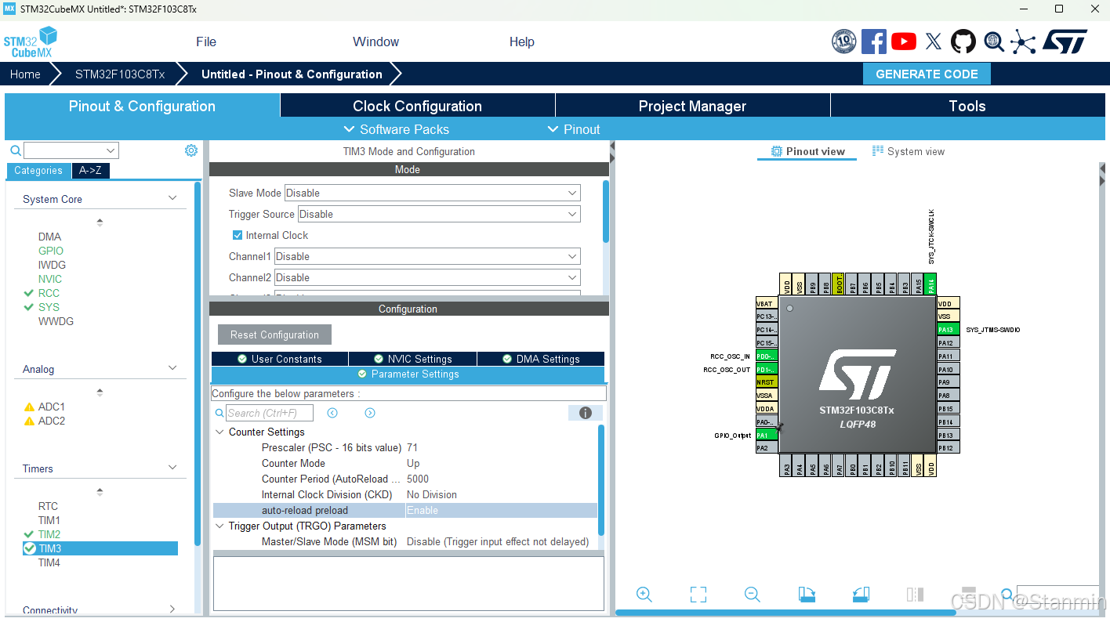The image size is (1110, 622).
Task: Go to previous parameter search result
Action: pos(332,413)
